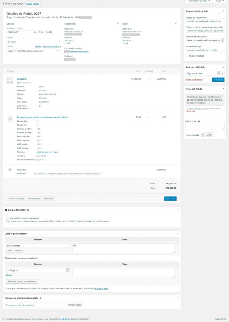Enable 'Yes, send this post as a newsletter'
The height and width of the screenshot is (322, 229).
click(x=8, y=218)
